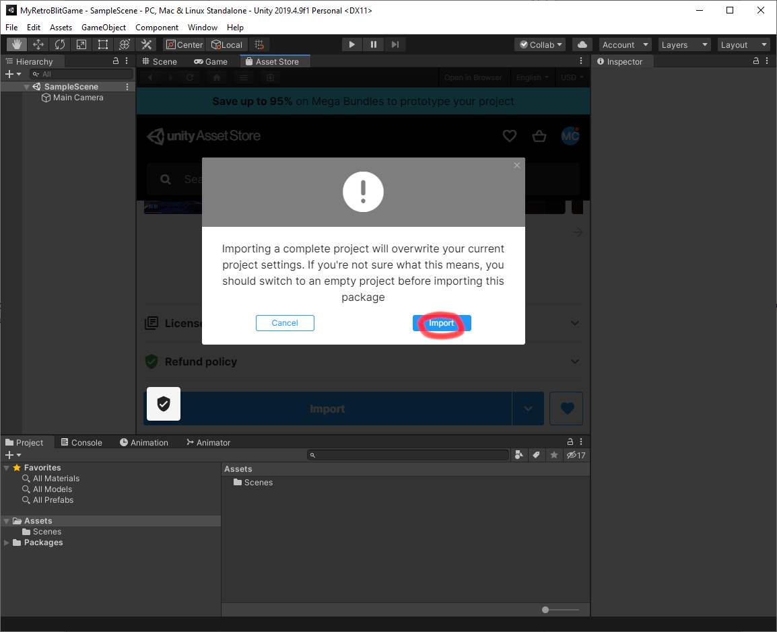Save search to favorites star

point(554,455)
